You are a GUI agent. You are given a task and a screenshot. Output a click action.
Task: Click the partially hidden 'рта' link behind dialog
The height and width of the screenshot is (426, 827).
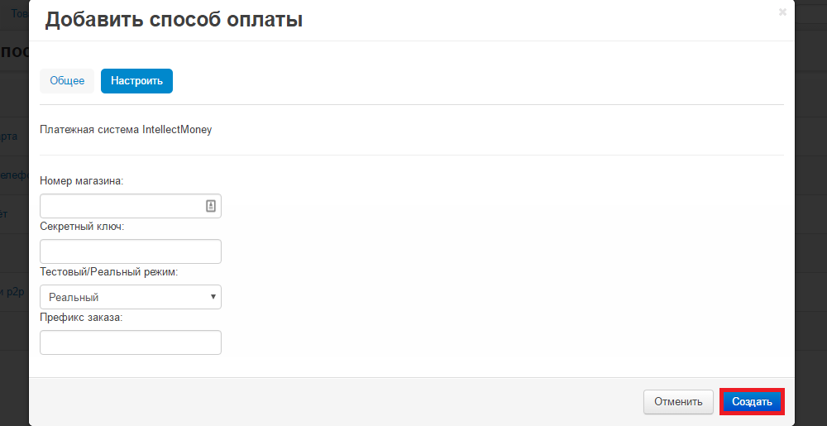click(8, 136)
